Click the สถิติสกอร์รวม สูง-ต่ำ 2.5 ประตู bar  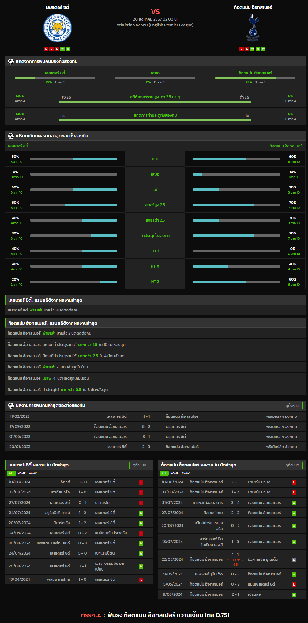click(155, 102)
